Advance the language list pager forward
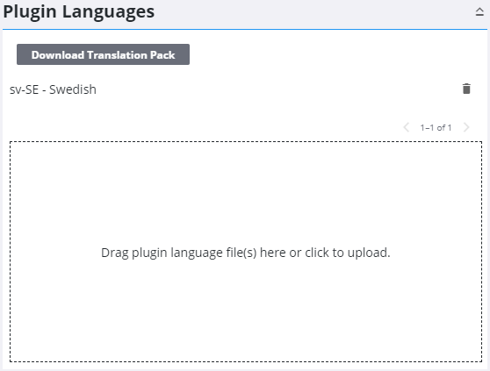 point(466,127)
